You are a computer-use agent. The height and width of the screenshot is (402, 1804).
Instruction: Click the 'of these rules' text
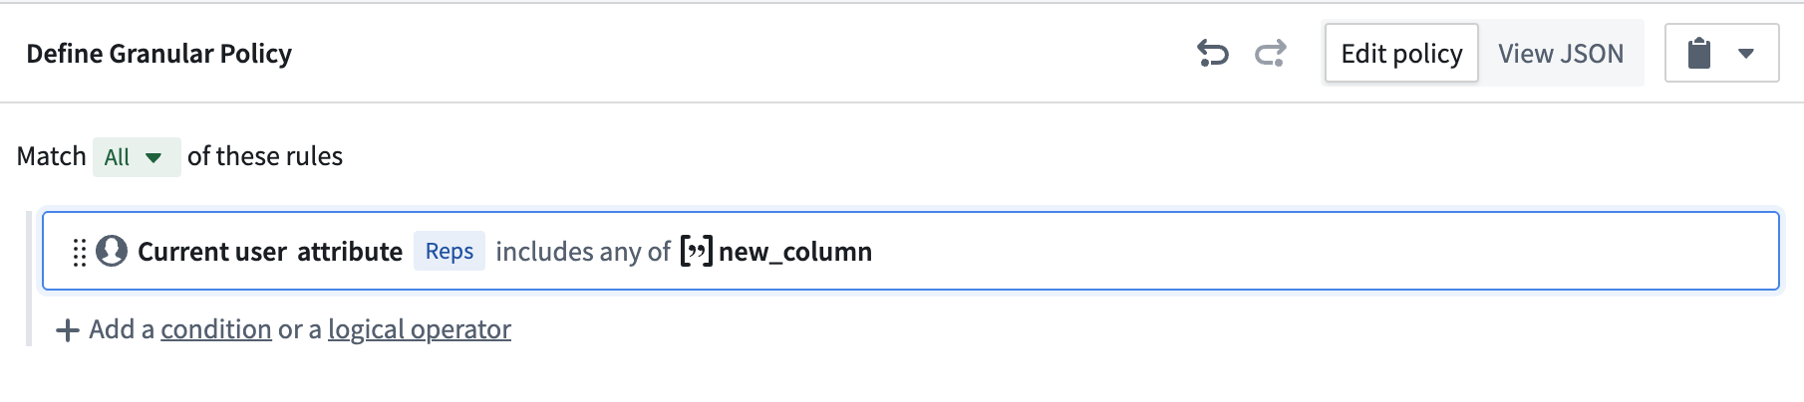pos(265,156)
